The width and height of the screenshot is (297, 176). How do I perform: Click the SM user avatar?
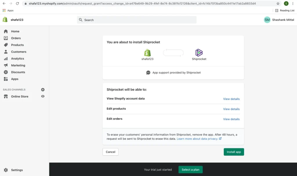pyautogui.click(x=267, y=20)
